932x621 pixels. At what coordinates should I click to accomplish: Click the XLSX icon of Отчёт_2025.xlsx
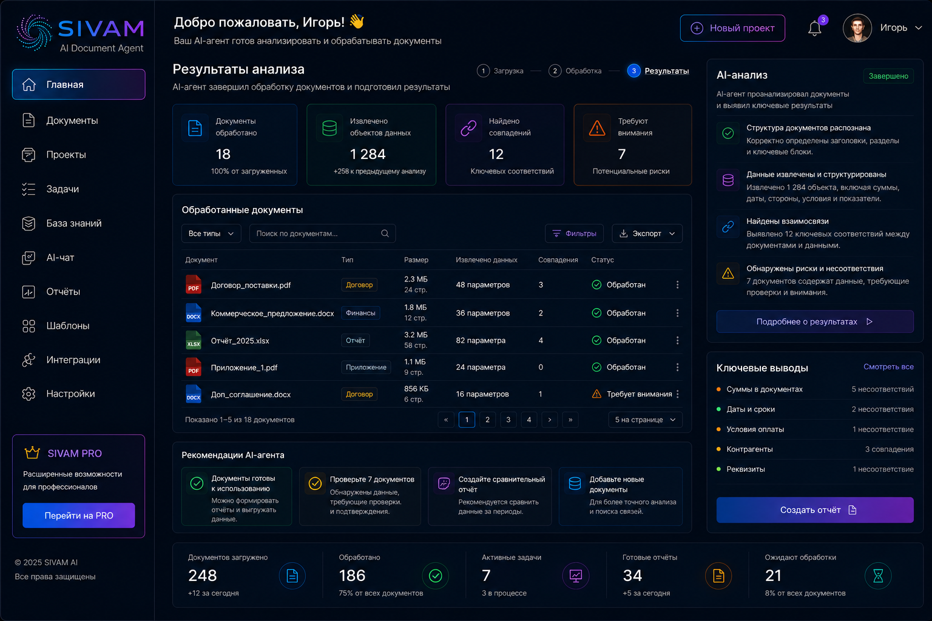(x=194, y=340)
